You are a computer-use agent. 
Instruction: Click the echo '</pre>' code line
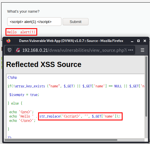(x=22, y=120)
